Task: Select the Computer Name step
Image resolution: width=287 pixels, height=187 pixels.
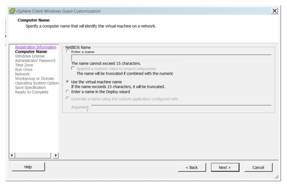Action: pyautogui.click(x=31, y=52)
